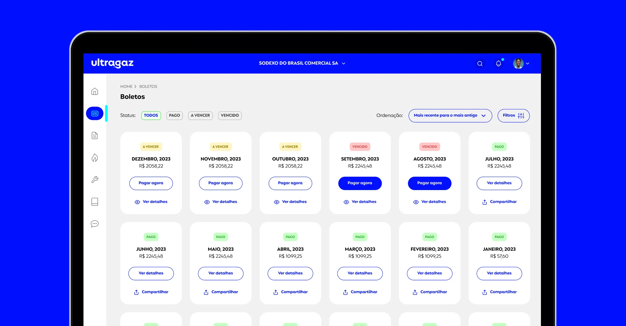The height and width of the screenshot is (326, 626).
Task: Click the 'Boletos' page heading
Action: tap(132, 97)
